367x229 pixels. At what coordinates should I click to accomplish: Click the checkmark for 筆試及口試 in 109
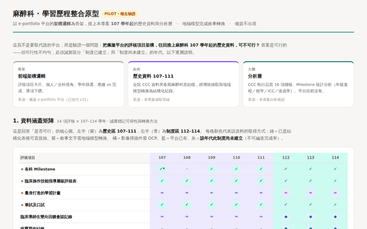212,205
